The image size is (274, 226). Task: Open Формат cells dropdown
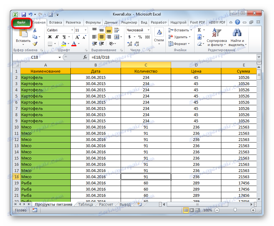tap(179, 44)
